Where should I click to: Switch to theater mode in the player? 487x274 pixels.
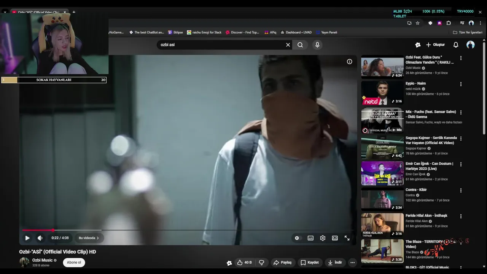point(335,238)
